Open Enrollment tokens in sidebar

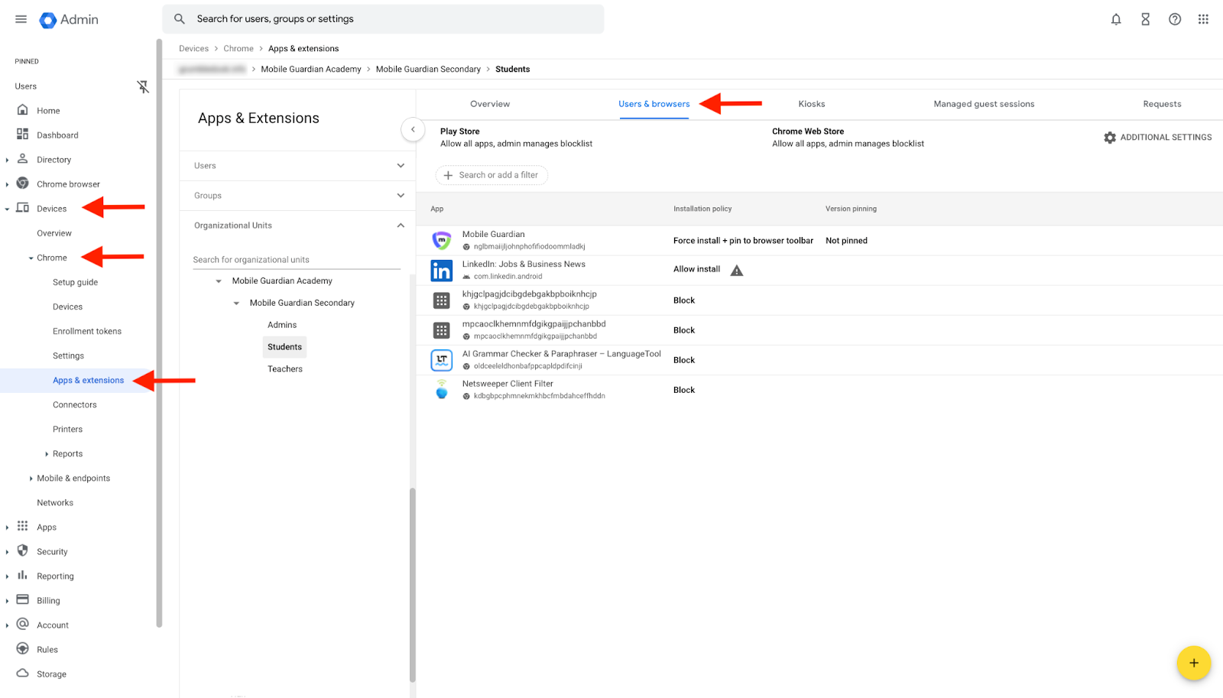87,331
